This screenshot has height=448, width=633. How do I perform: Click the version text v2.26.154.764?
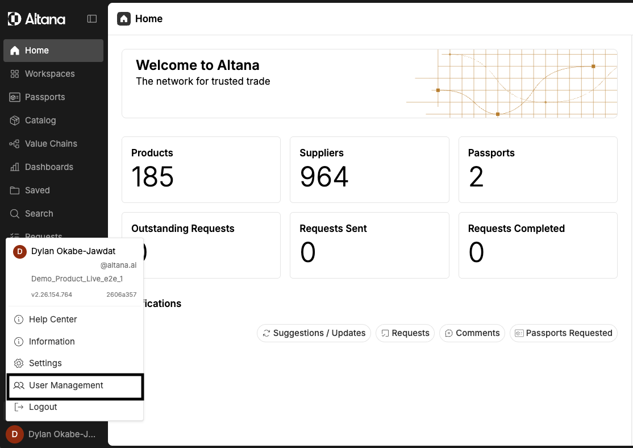pos(52,294)
